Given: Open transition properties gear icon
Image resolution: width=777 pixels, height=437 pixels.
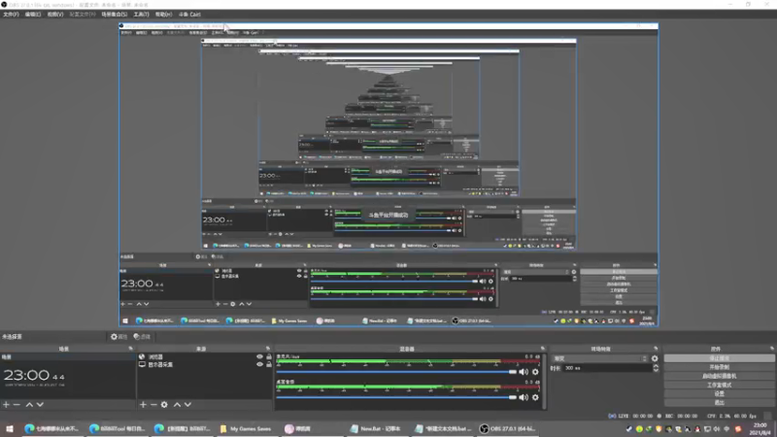Looking at the screenshot, I should point(655,358).
